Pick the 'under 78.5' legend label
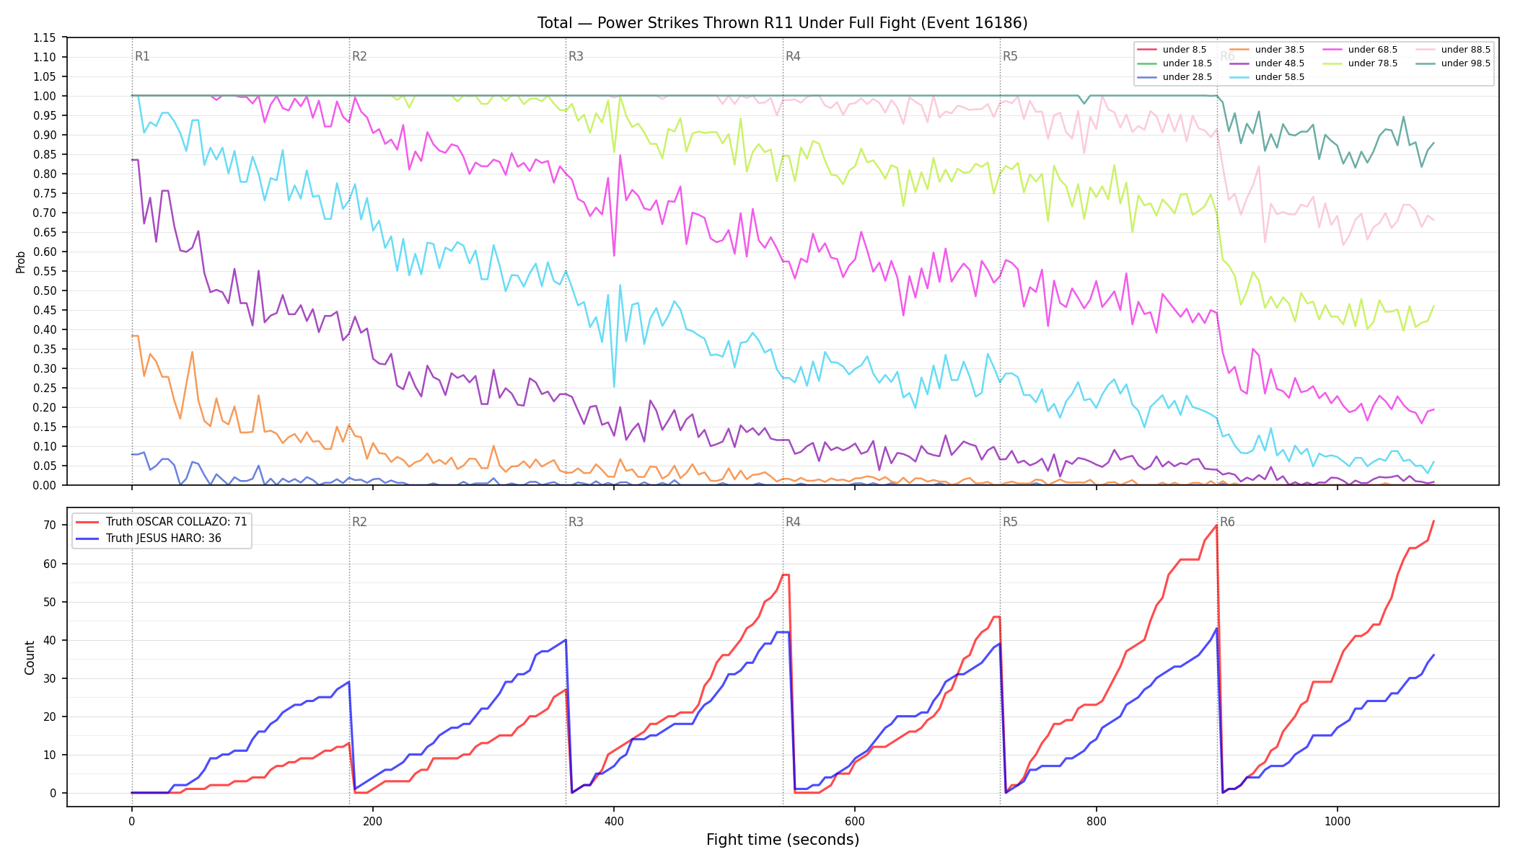Image resolution: width=1515 pixels, height=865 pixels. pyautogui.click(x=1373, y=63)
